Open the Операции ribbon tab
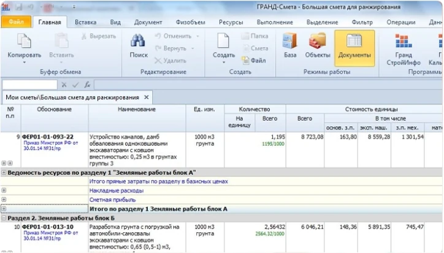The height and width of the screenshot is (253, 444). [x=401, y=22]
